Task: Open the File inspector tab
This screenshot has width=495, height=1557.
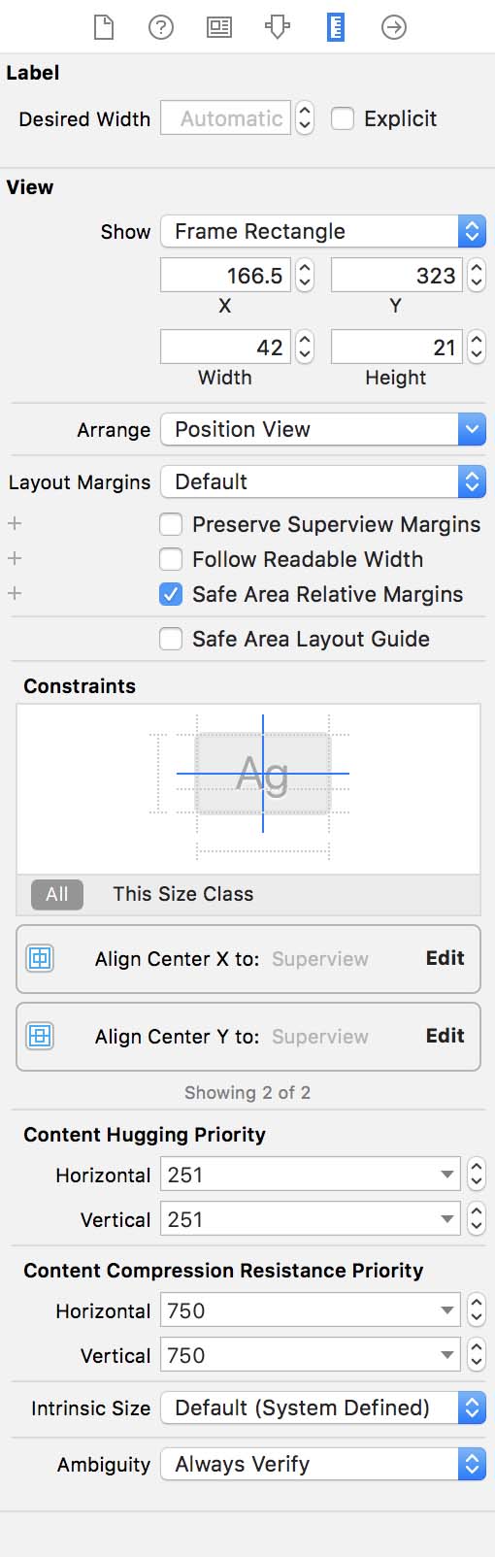Action: click(103, 27)
